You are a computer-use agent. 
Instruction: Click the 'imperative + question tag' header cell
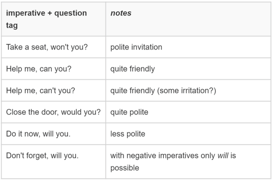(53, 19)
